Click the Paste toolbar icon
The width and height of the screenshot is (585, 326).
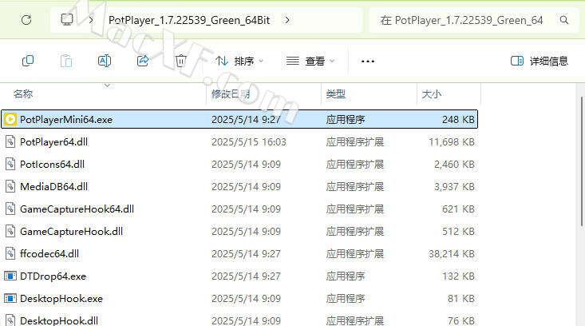pos(66,61)
